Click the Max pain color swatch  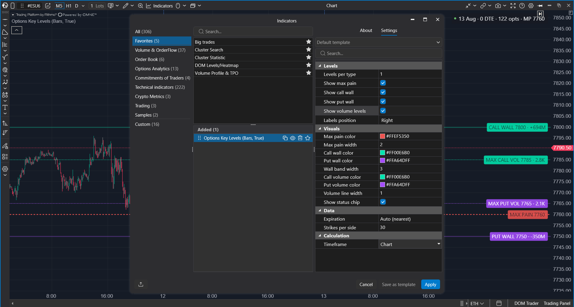pos(382,136)
